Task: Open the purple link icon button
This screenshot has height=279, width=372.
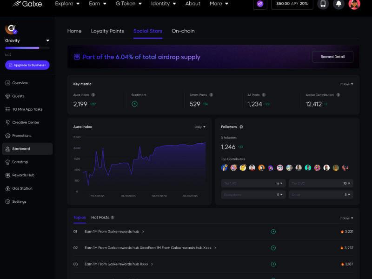Action: click(x=260, y=4)
